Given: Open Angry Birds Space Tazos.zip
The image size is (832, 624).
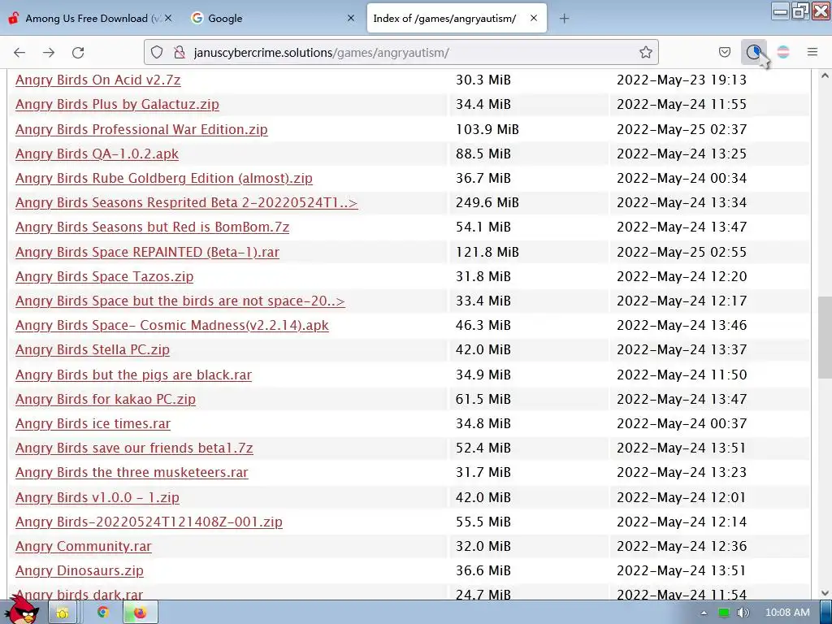Looking at the screenshot, I should pos(105,276).
